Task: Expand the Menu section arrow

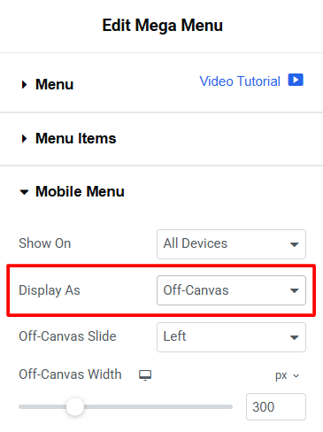Action: pyautogui.click(x=24, y=85)
